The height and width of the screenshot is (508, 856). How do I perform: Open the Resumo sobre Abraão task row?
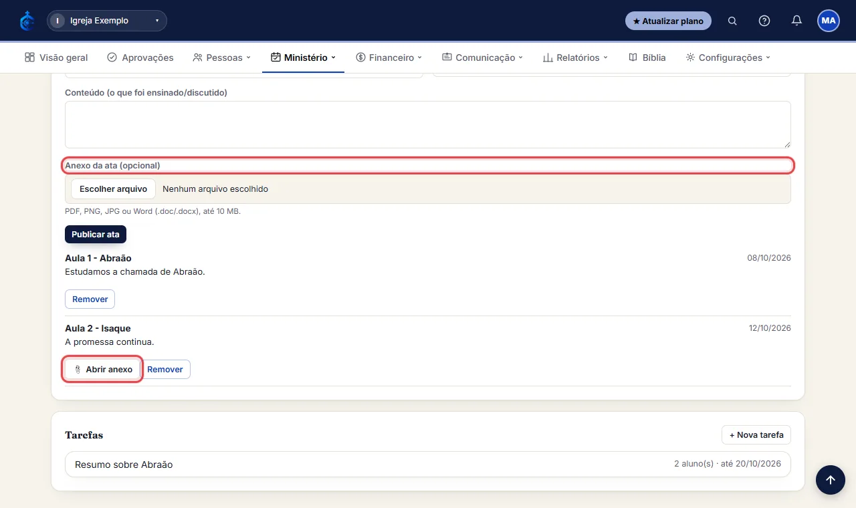428,464
